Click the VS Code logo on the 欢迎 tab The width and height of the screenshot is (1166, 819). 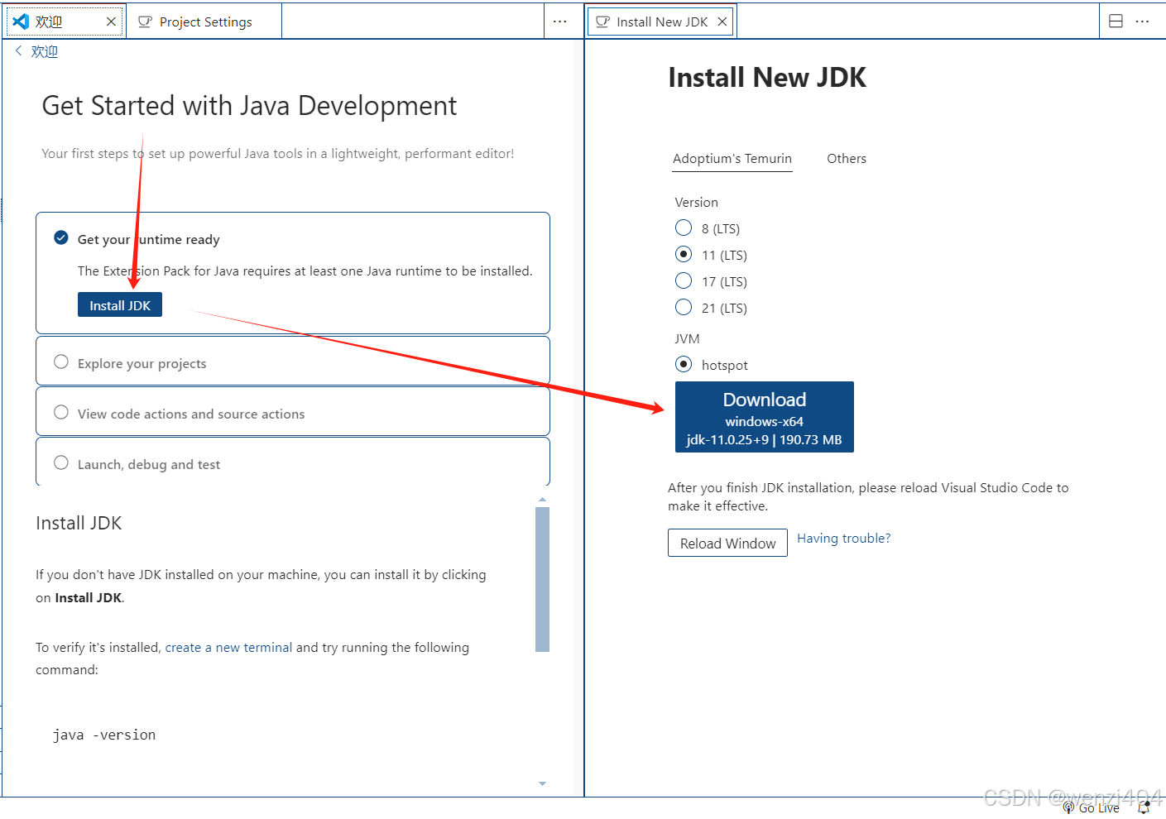(x=20, y=21)
